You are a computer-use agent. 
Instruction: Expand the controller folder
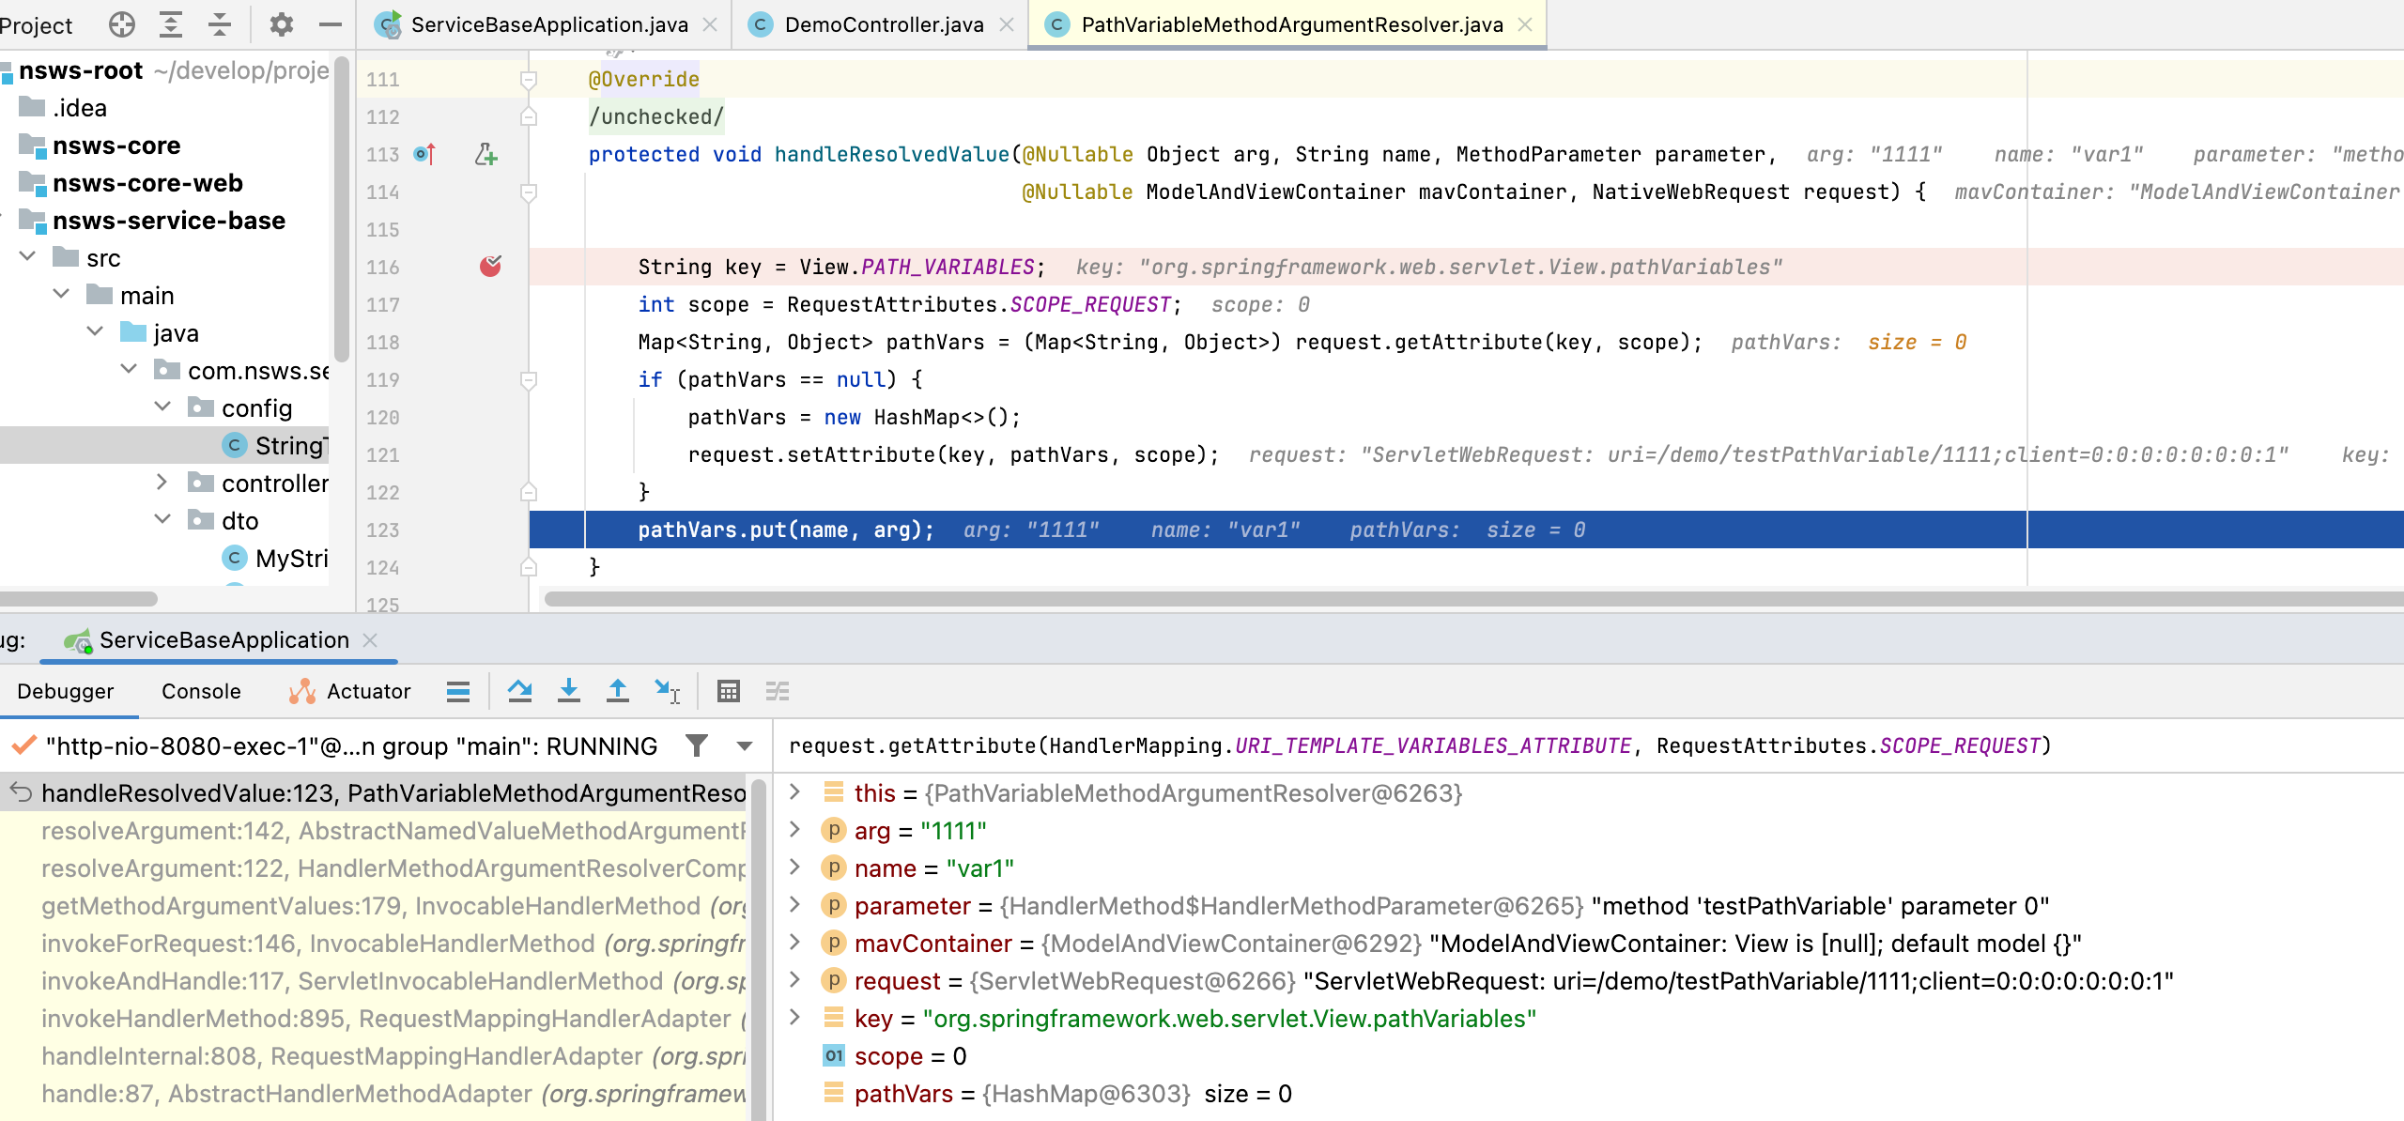pos(163,483)
